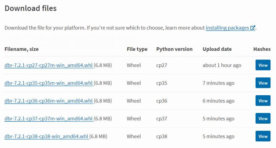Click the "Hashes" column header
The height and width of the screenshot is (148, 276).
(262, 49)
